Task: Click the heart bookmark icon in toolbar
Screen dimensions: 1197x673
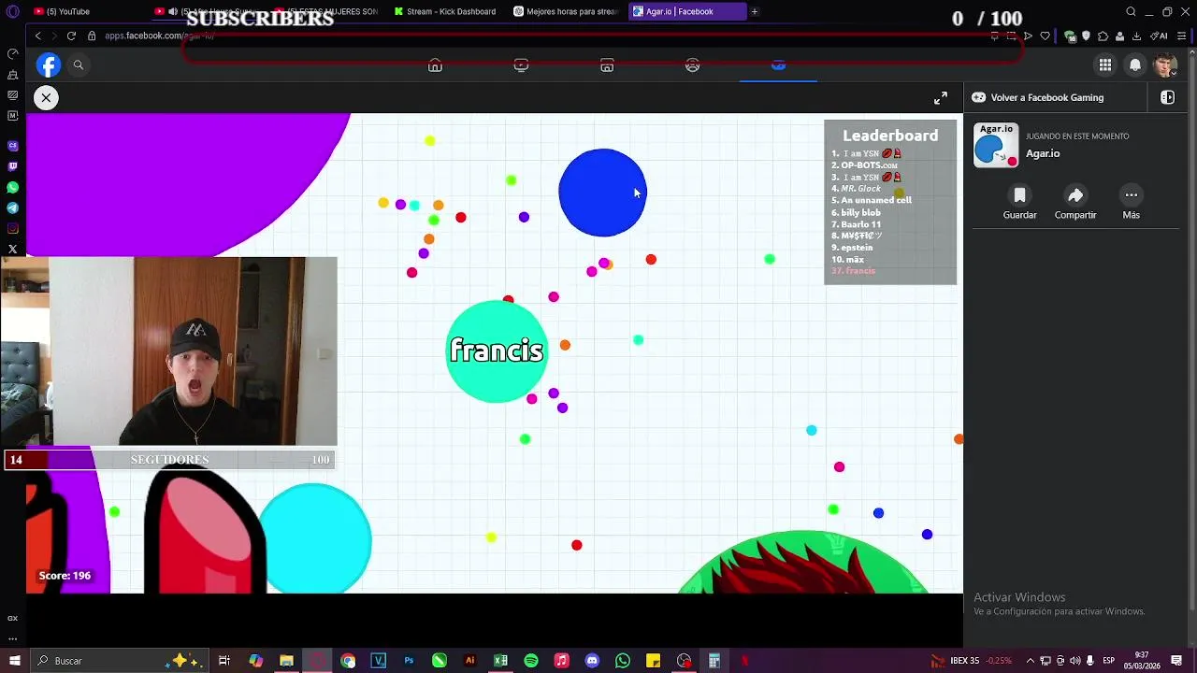Action: click(1045, 36)
